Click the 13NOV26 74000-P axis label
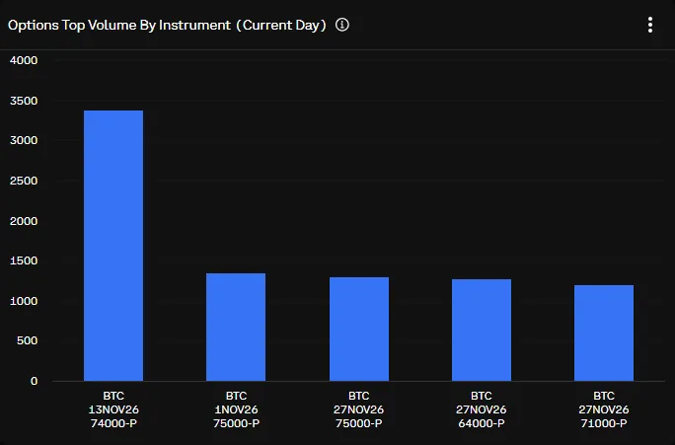This screenshot has height=445, width=675. tap(113, 409)
